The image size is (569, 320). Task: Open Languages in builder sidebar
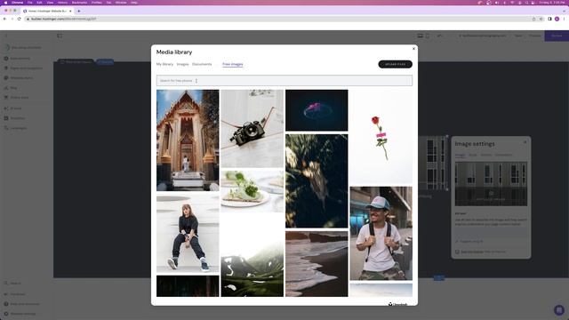tap(15, 128)
